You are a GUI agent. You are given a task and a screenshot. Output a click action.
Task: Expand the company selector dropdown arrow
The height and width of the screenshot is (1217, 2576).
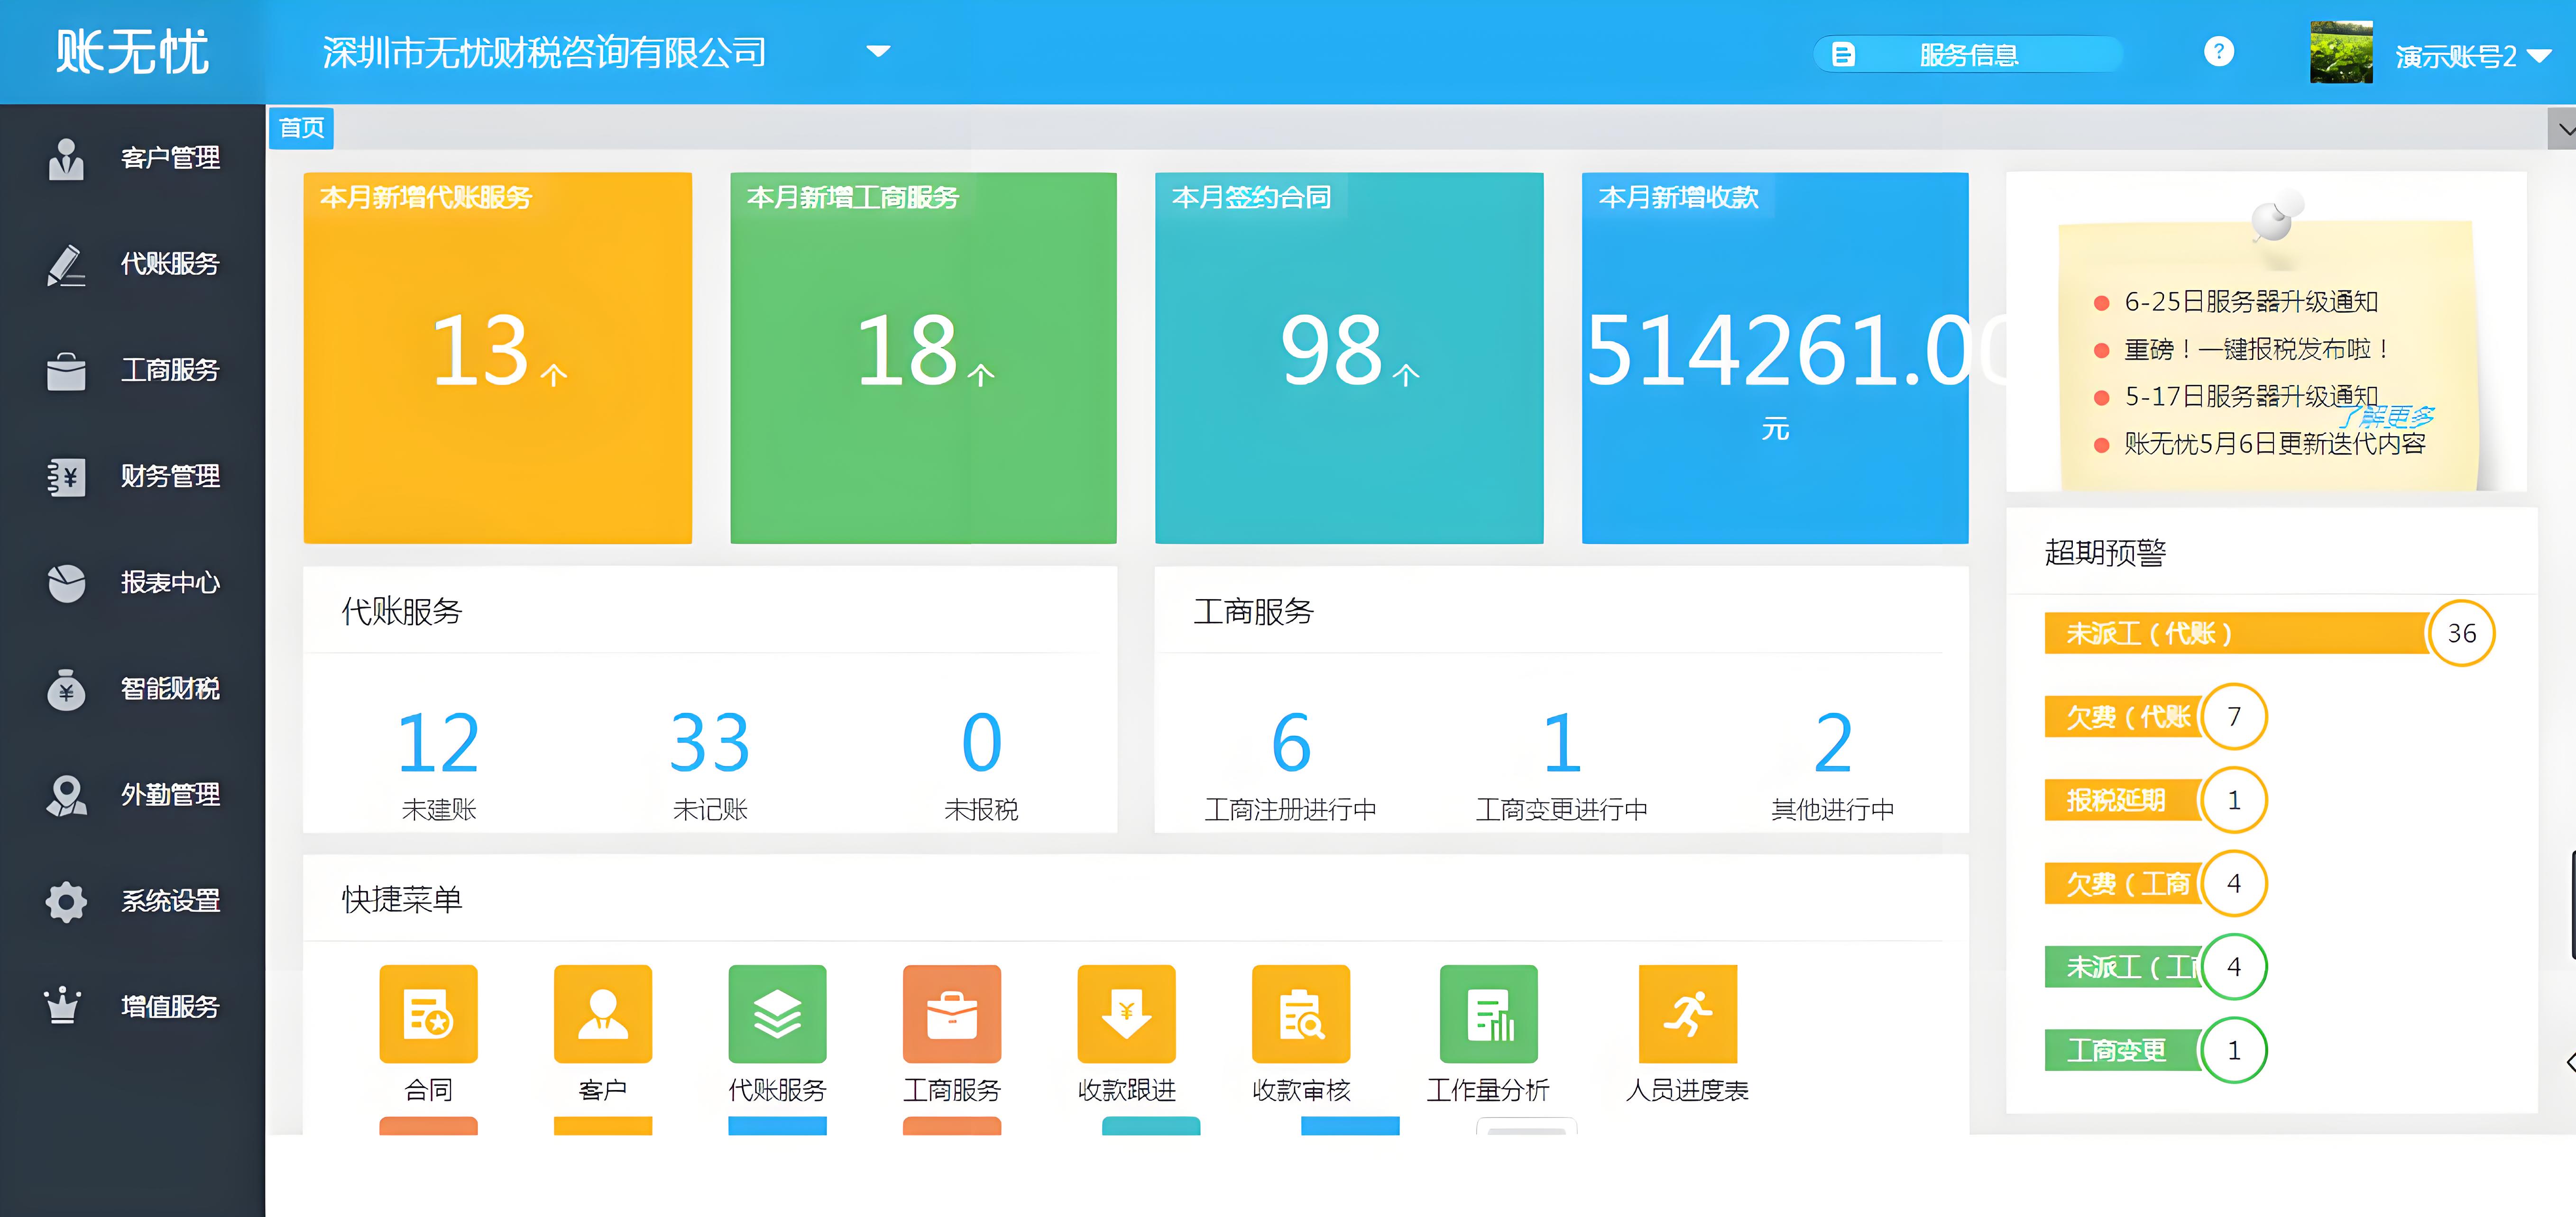click(878, 52)
